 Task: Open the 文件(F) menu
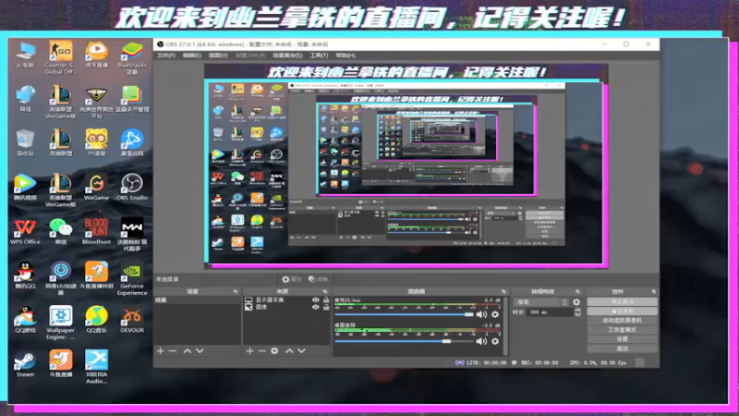click(166, 55)
